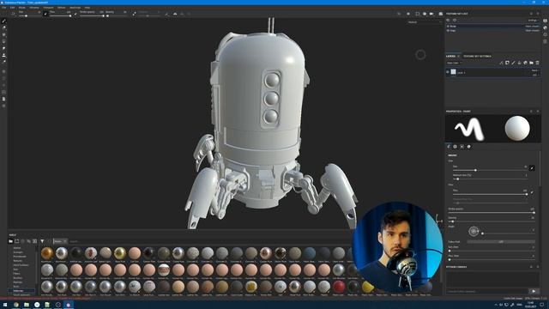Screen dimensions: 549x309
Task: Open the shelf Materials filter dropdown
Action: tap(60, 241)
